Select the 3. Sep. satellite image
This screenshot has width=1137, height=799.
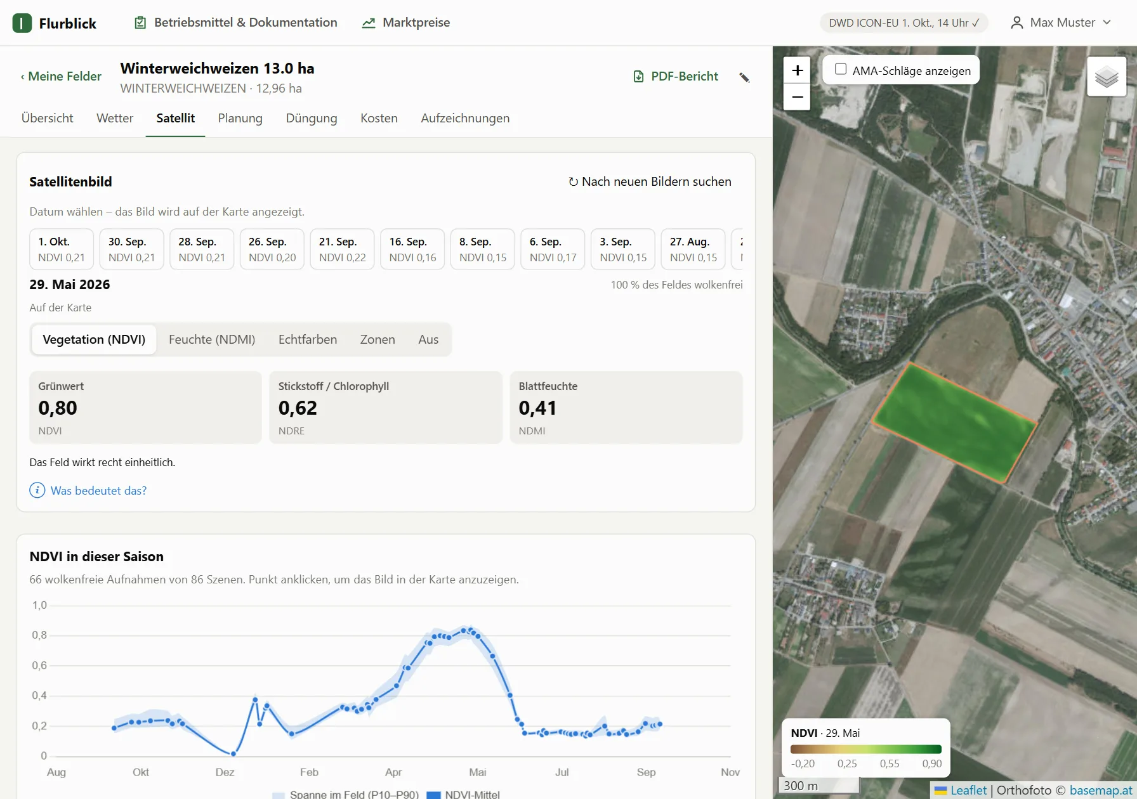pos(623,249)
